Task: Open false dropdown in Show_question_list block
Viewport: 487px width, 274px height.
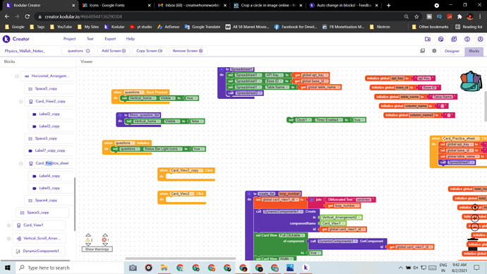Action: coord(197,121)
